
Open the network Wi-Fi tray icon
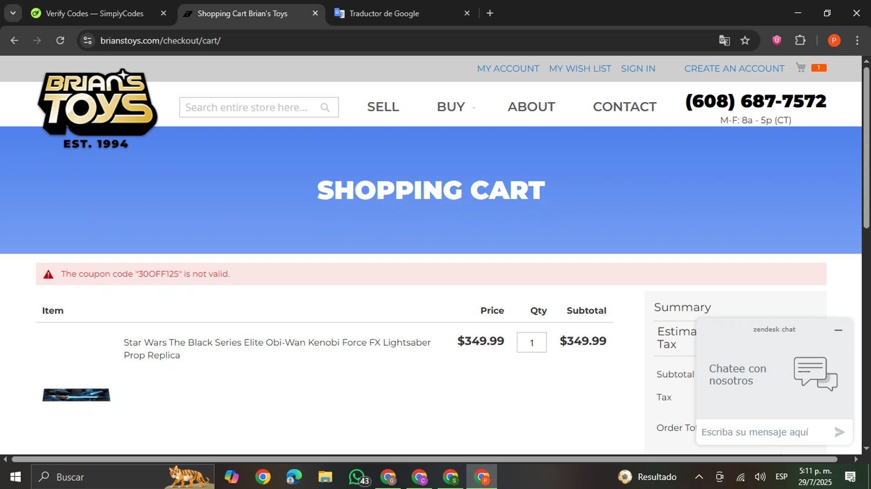tap(740, 477)
